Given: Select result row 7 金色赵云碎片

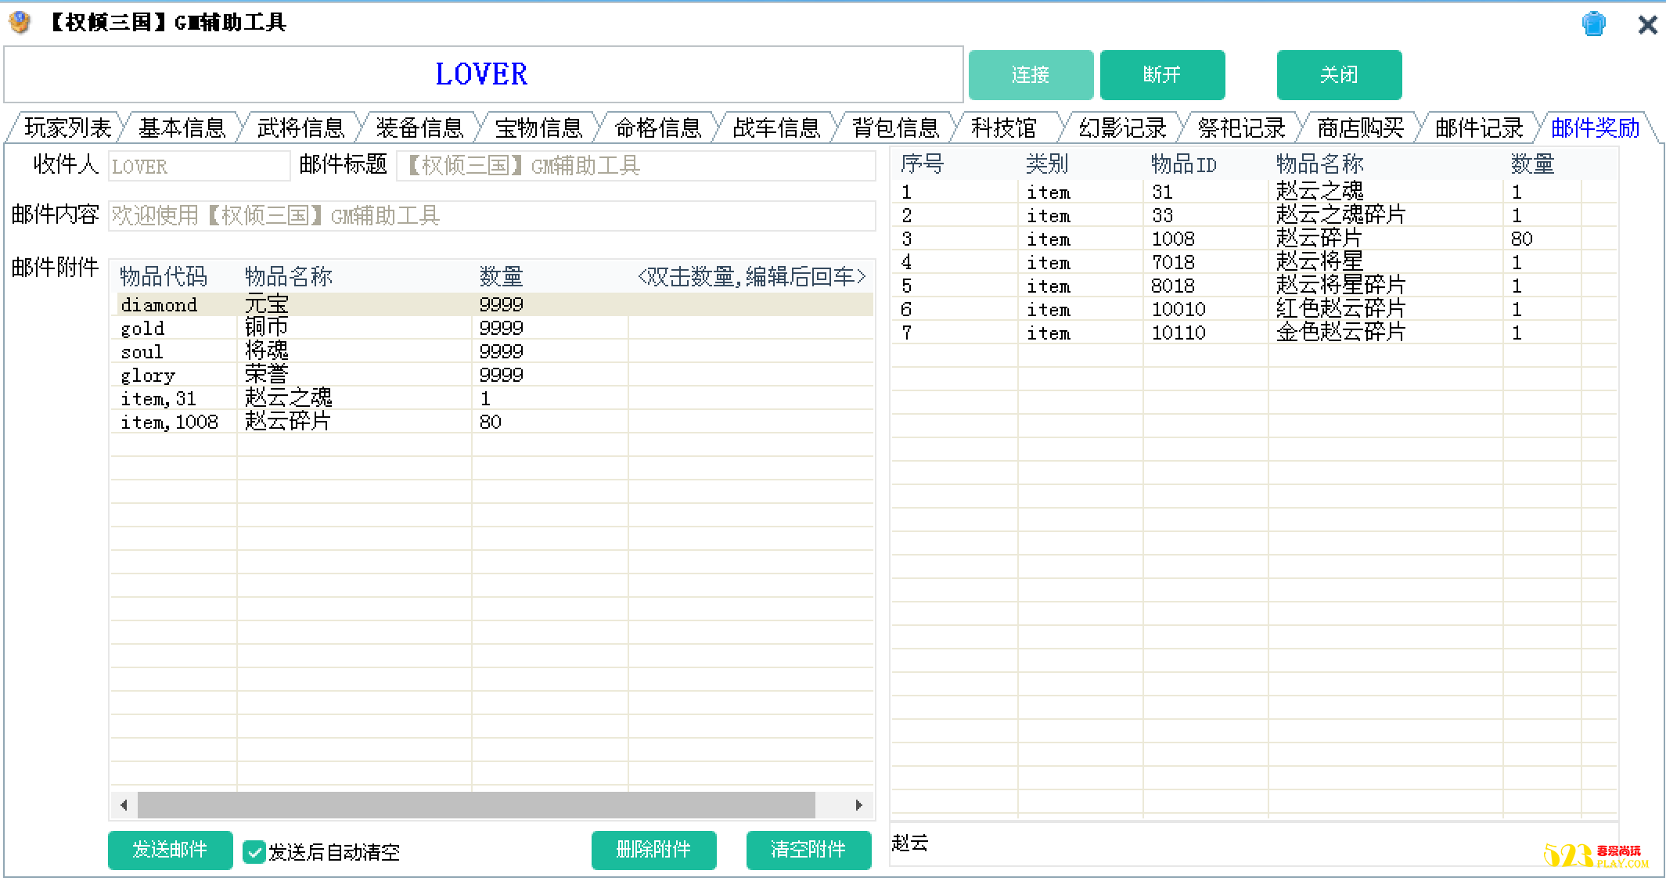Looking at the screenshot, I should point(1254,333).
